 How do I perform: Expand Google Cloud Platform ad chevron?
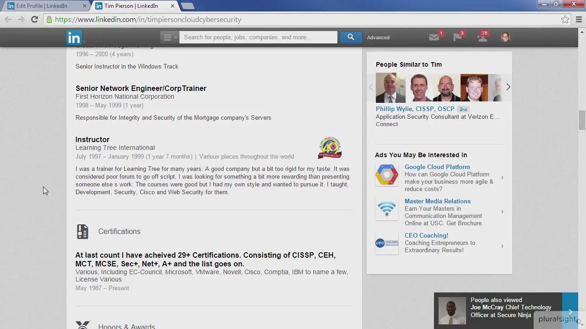pos(502,177)
